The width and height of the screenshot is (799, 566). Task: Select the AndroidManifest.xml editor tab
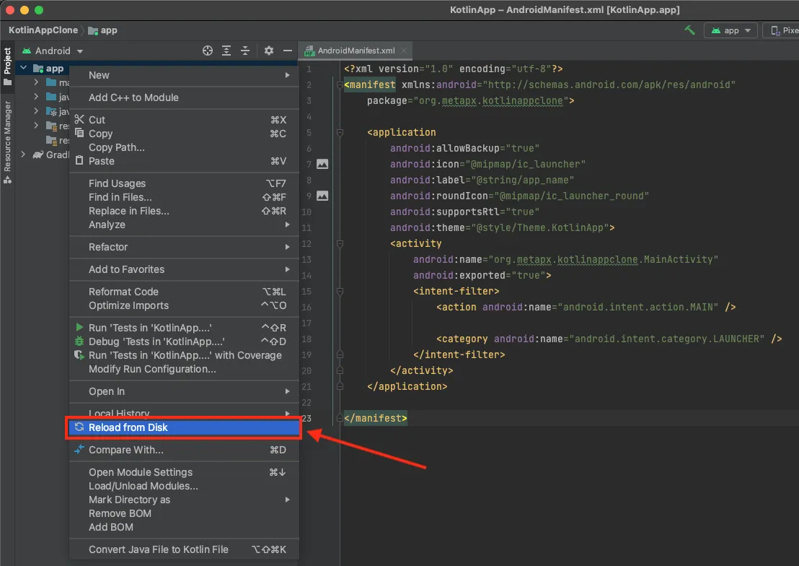point(355,51)
